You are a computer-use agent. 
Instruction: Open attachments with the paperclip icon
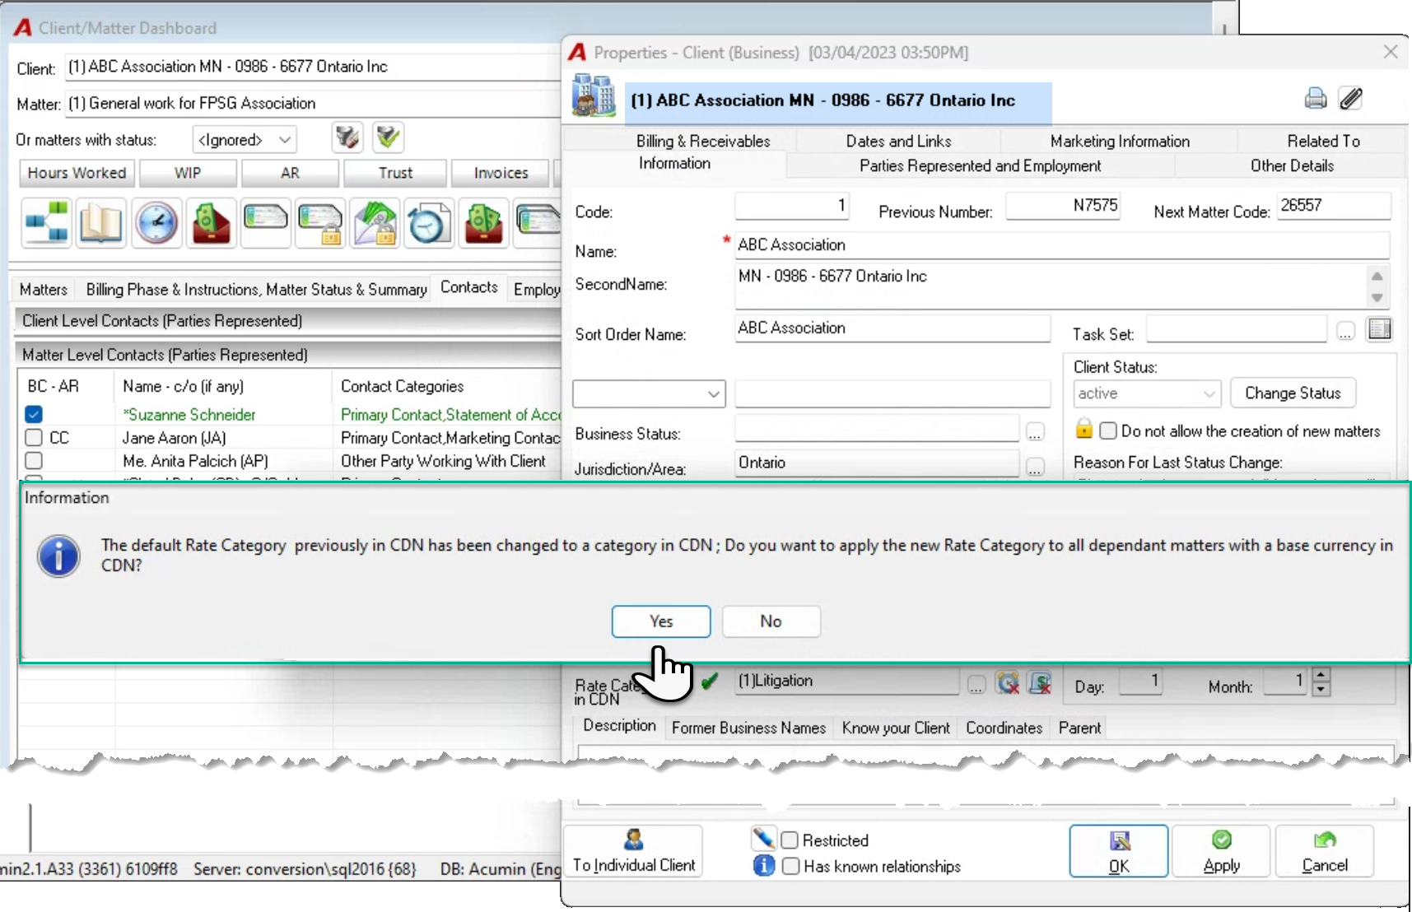tap(1350, 99)
